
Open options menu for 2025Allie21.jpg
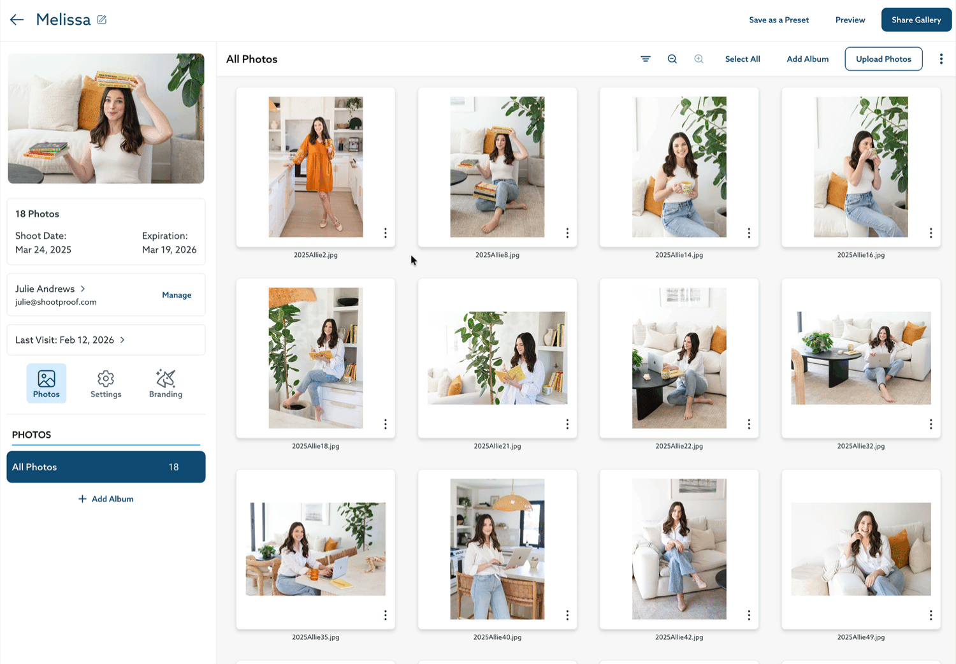pos(567,424)
